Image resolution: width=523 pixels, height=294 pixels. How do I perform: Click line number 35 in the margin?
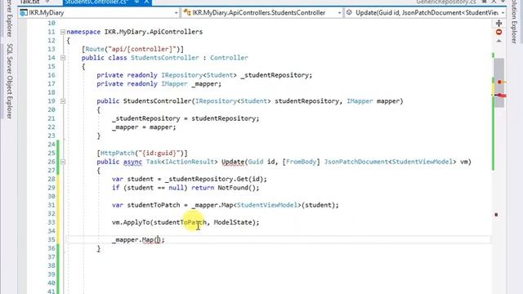tap(51, 239)
